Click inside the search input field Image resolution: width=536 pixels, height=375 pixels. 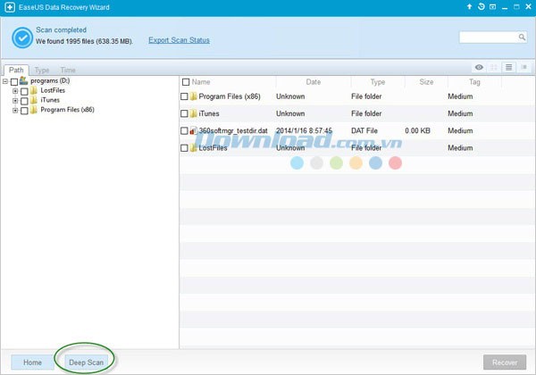coord(488,37)
